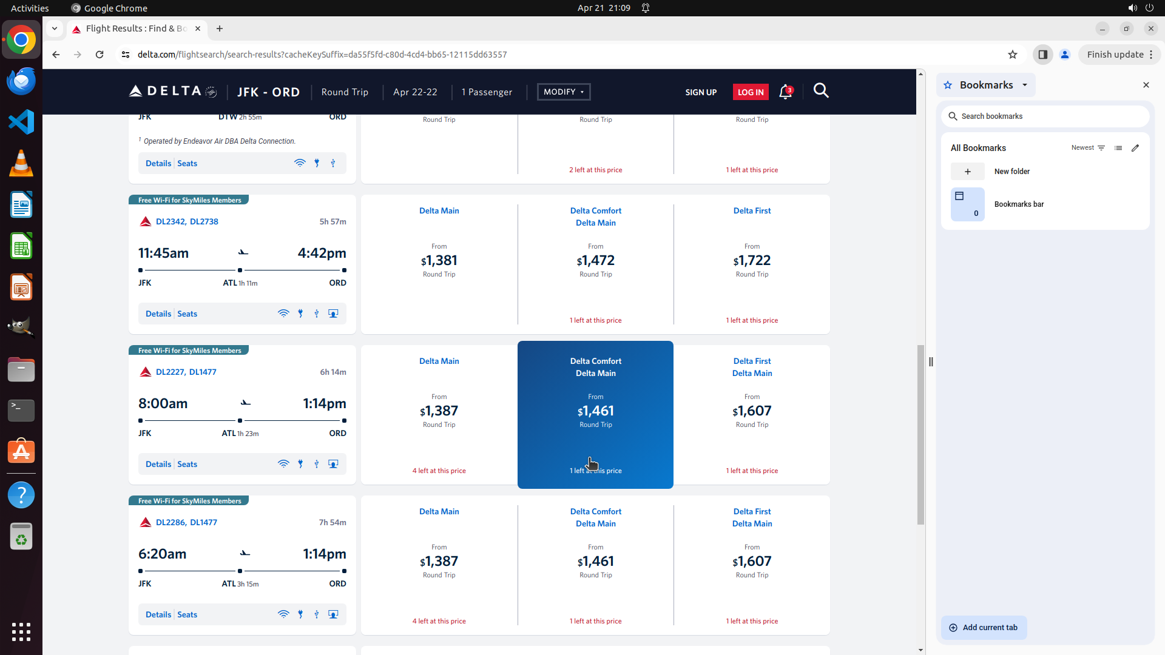The image size is (1165, 655).
Task: Open Thunderbird mail from the dock
Action: pos(21,81)
